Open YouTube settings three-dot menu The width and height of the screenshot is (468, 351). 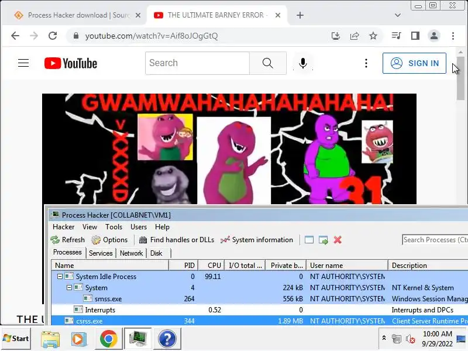click(x=366, y=63)
